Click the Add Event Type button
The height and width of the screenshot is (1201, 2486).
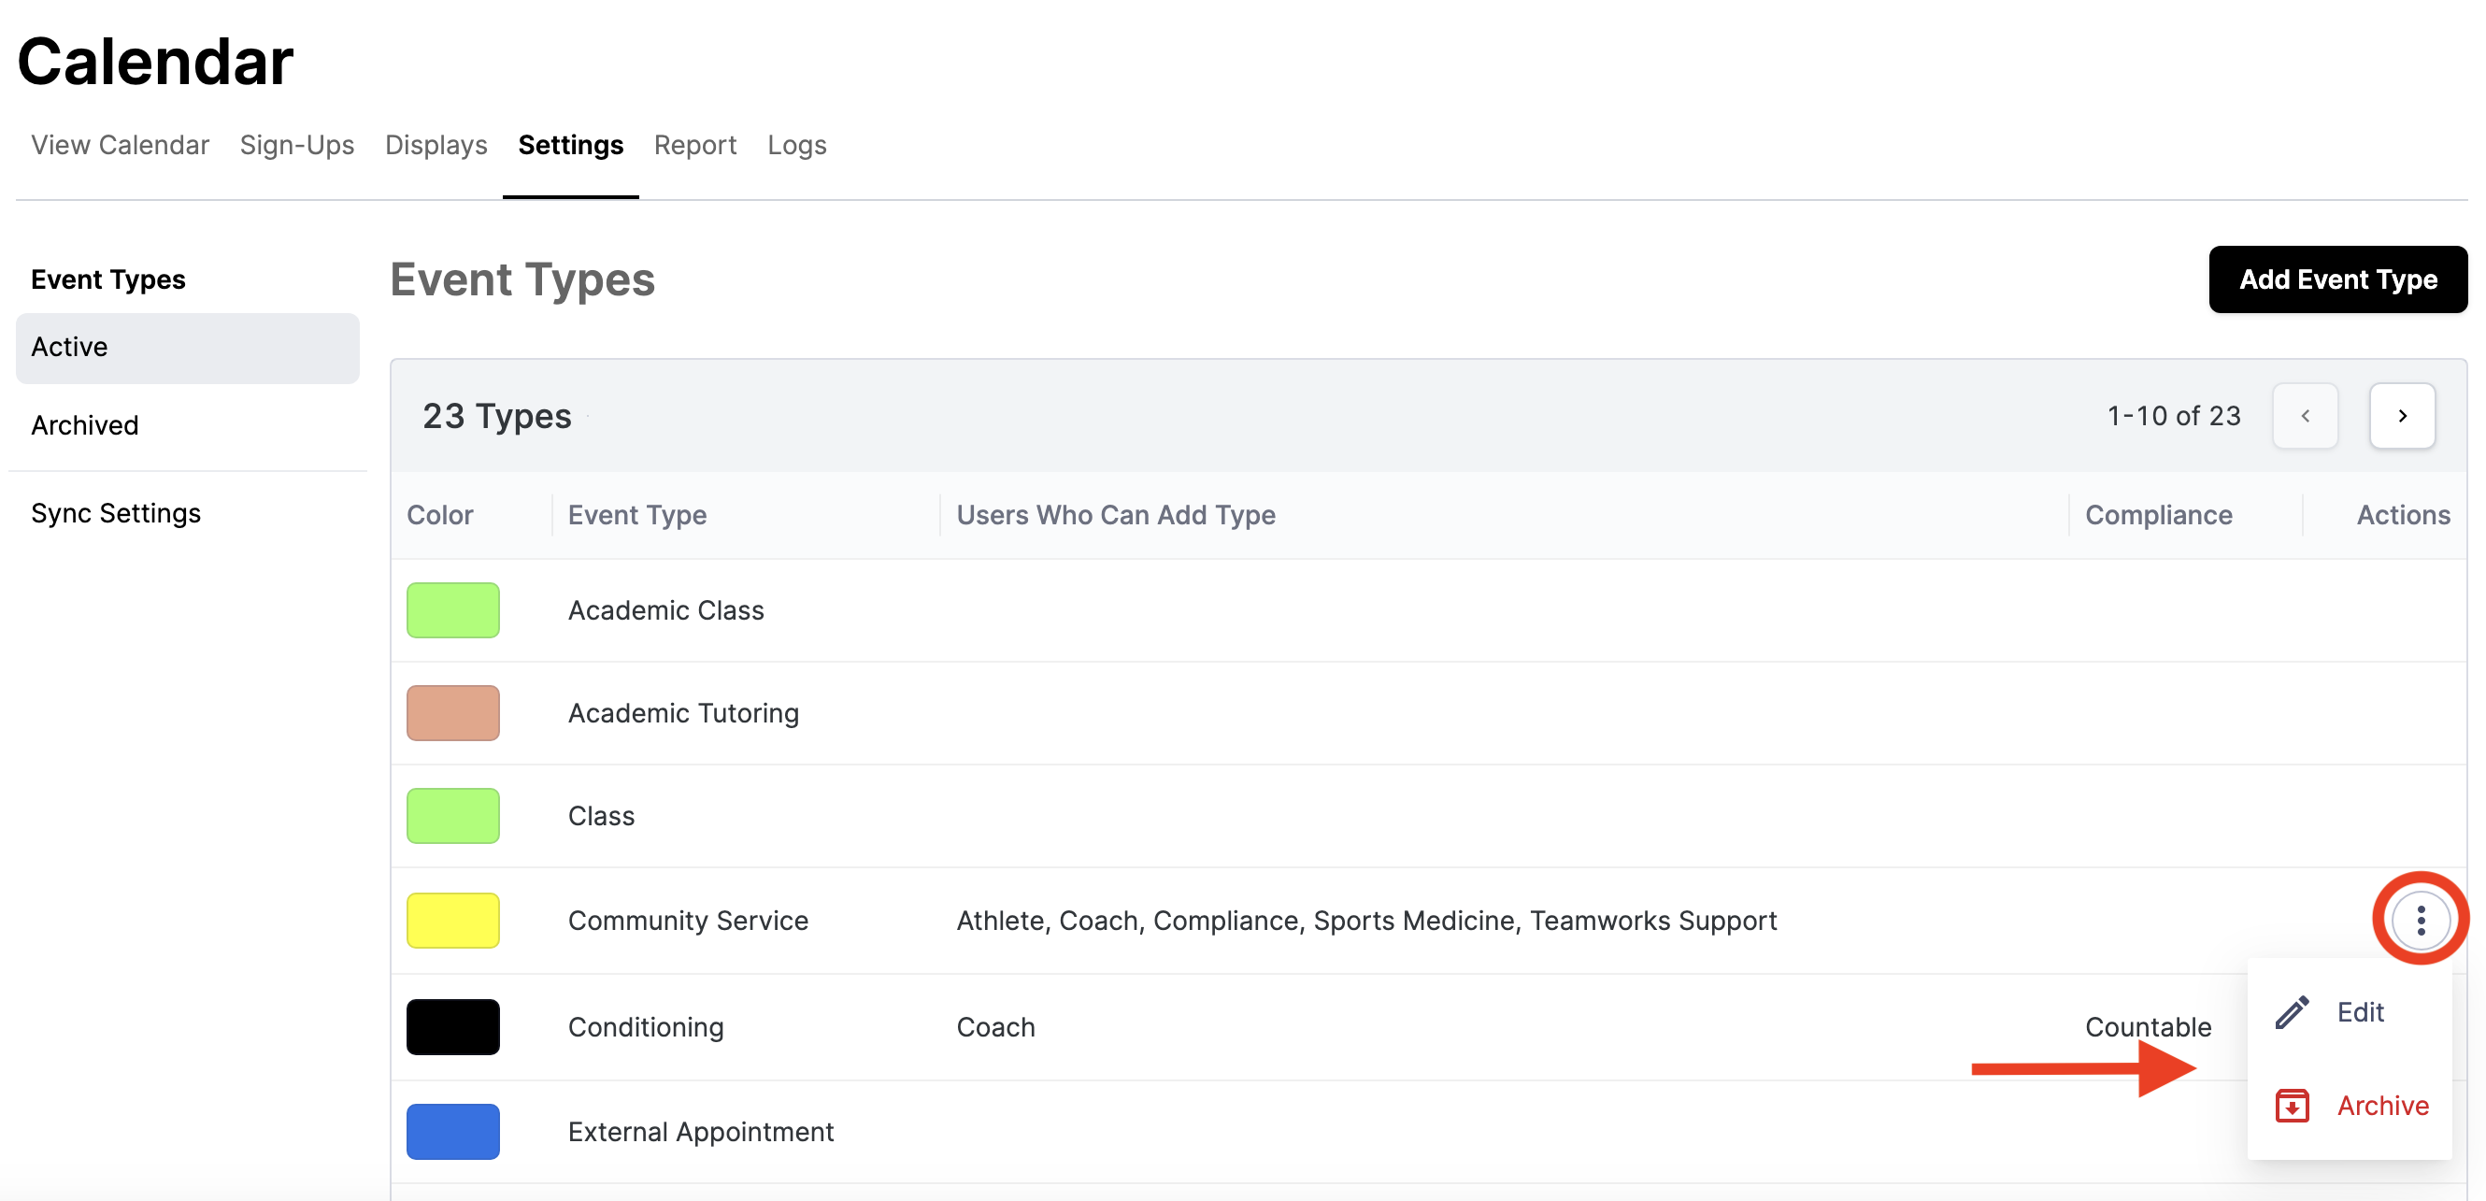click(x=2336, y=279)
